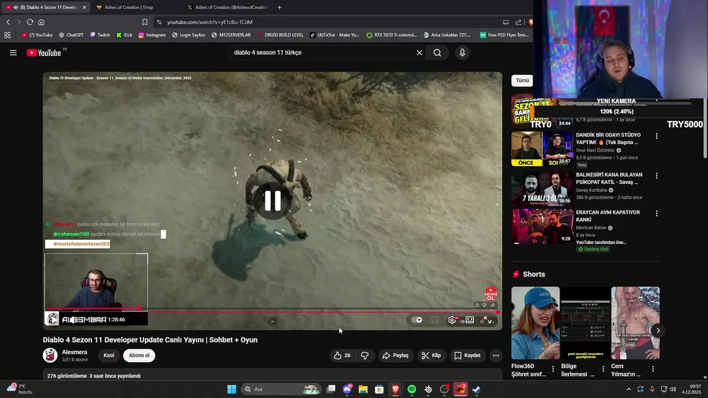Open Discord from the taskbar
Viewport: 708px width, 398px height.
[x=347, y=389]
